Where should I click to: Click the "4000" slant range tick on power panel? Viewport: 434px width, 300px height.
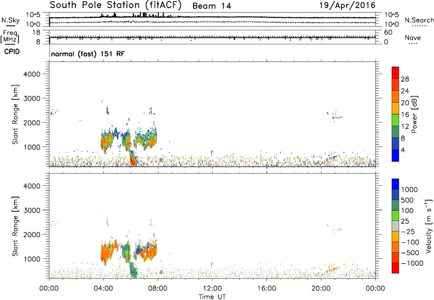31,74
